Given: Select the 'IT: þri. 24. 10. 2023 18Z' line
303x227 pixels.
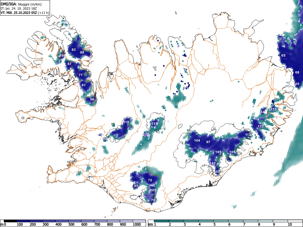Looking at the screenshot, I should (x=18, y=8).
